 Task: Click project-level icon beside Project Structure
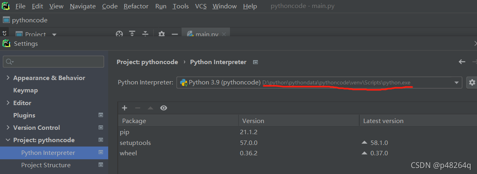tap(101, 165)
